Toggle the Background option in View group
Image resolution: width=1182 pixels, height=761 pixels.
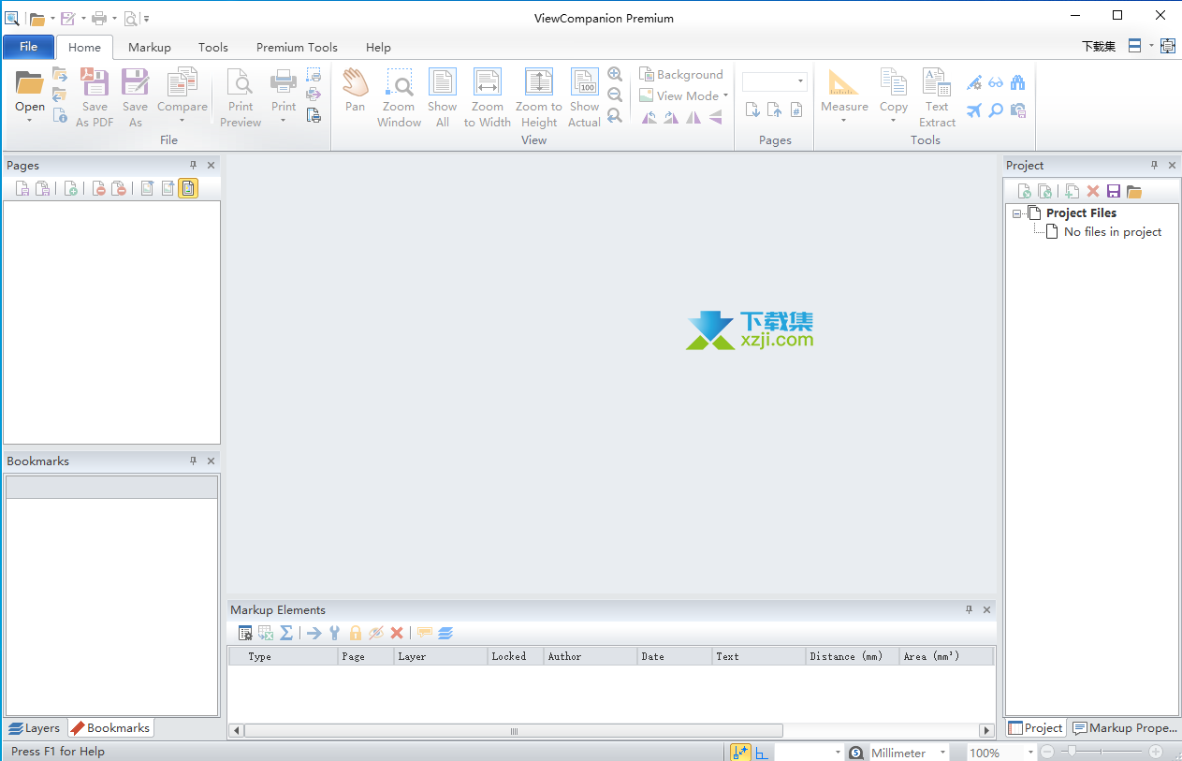pyautogui.click(x=681, y=74)
